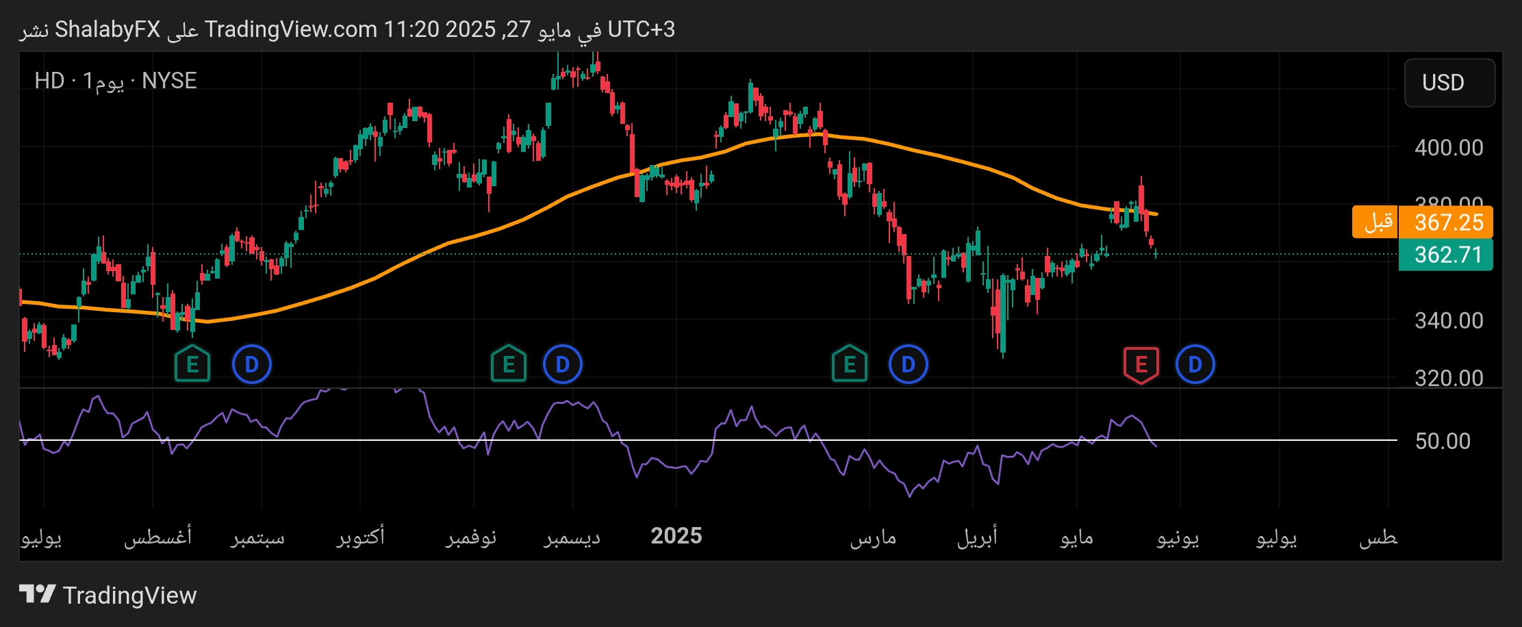
Task: Click the 400.00 price axis label
Action: pos(1449,148)
